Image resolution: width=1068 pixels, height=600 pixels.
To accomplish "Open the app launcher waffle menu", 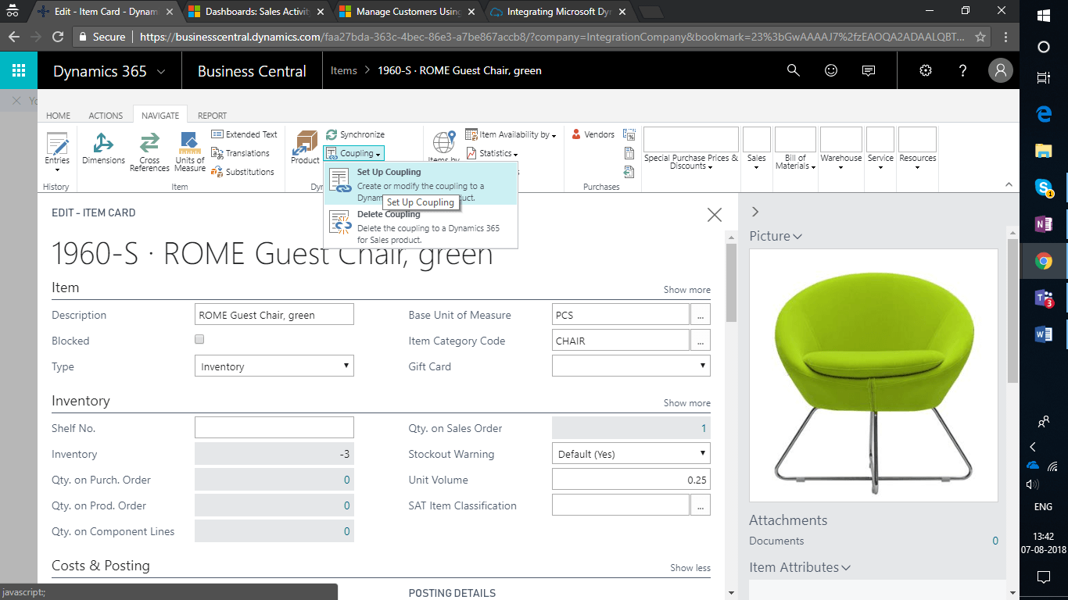I will (x=19, y=70).
